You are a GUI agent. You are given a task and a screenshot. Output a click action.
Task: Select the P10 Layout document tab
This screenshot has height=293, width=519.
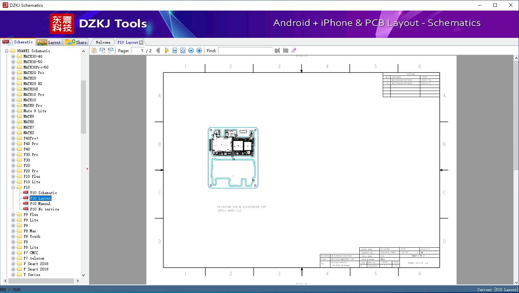coord(128,42)
